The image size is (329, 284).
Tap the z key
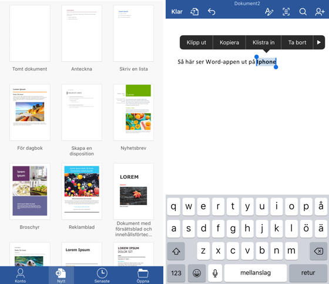(x=203, y=251)
